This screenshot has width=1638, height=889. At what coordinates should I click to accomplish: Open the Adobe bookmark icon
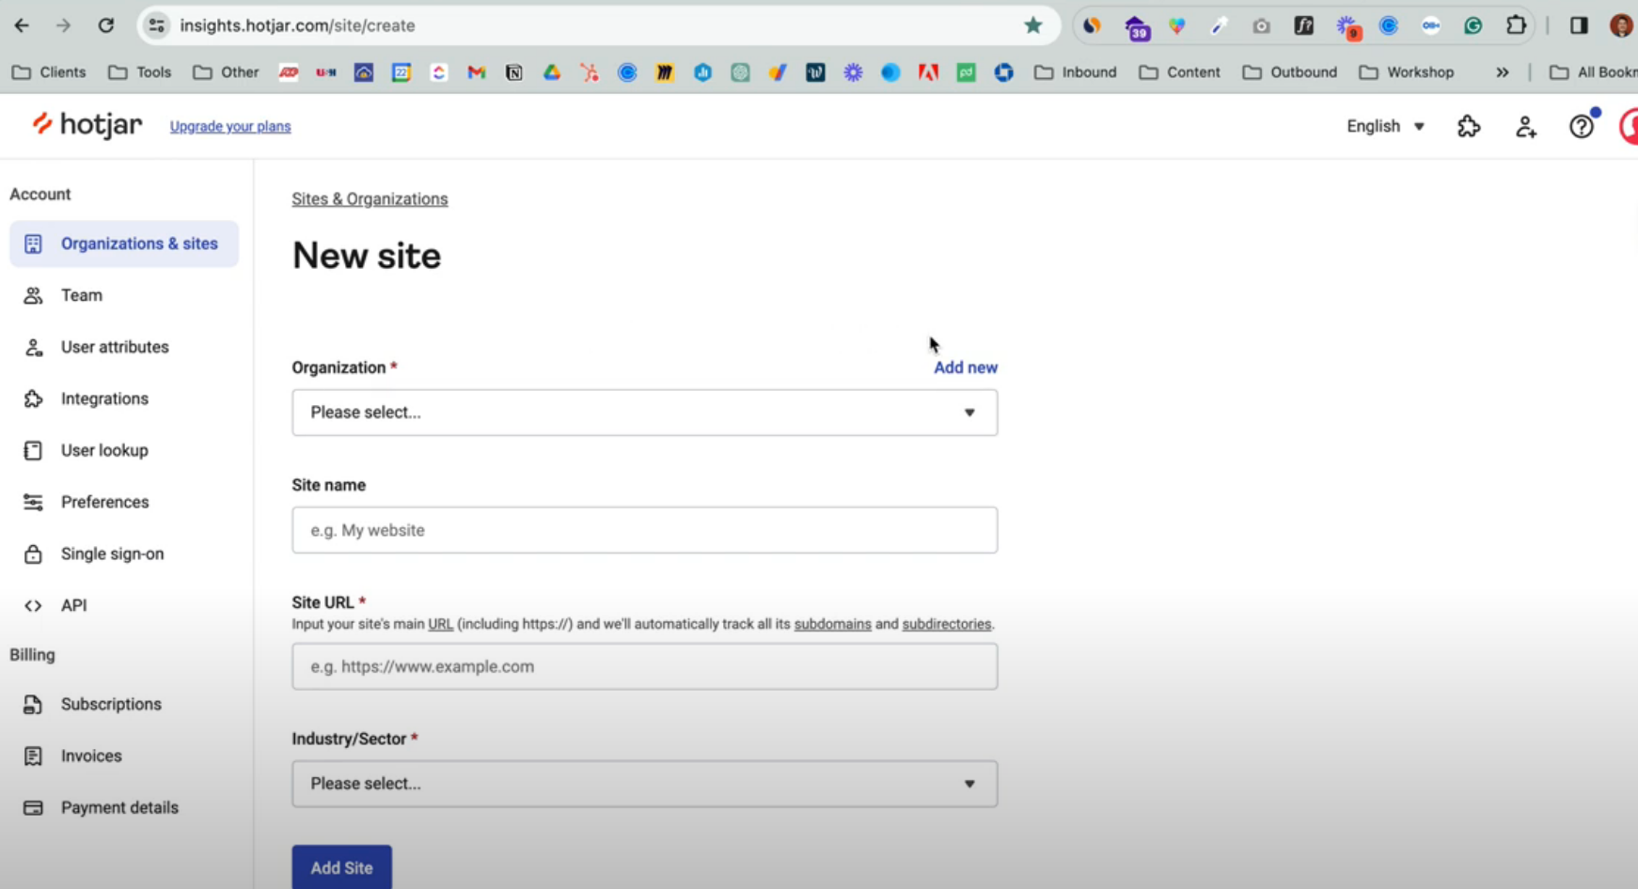[x=928, y=72]
